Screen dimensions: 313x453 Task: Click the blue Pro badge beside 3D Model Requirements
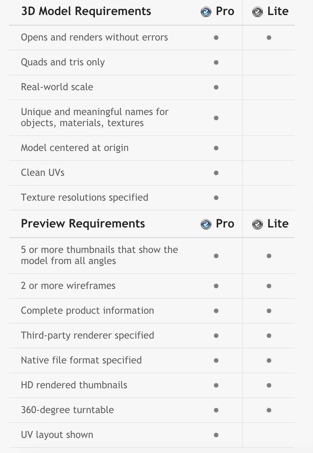(x=206, y=12)
